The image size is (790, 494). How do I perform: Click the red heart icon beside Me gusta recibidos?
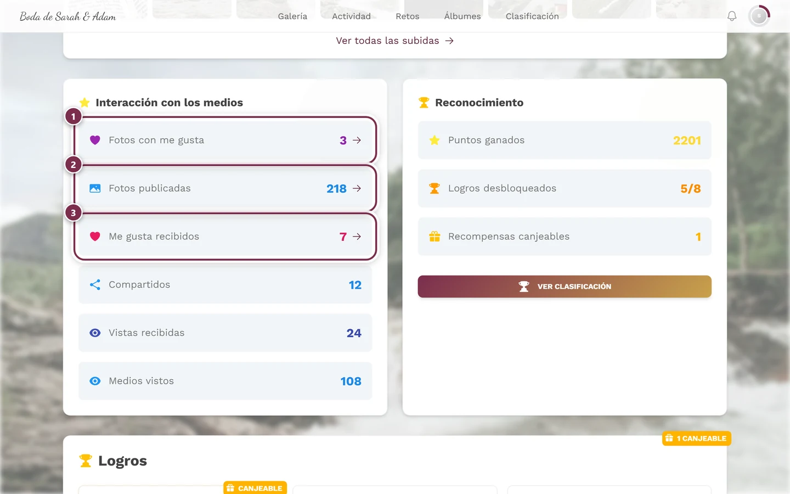coord(95,237)
